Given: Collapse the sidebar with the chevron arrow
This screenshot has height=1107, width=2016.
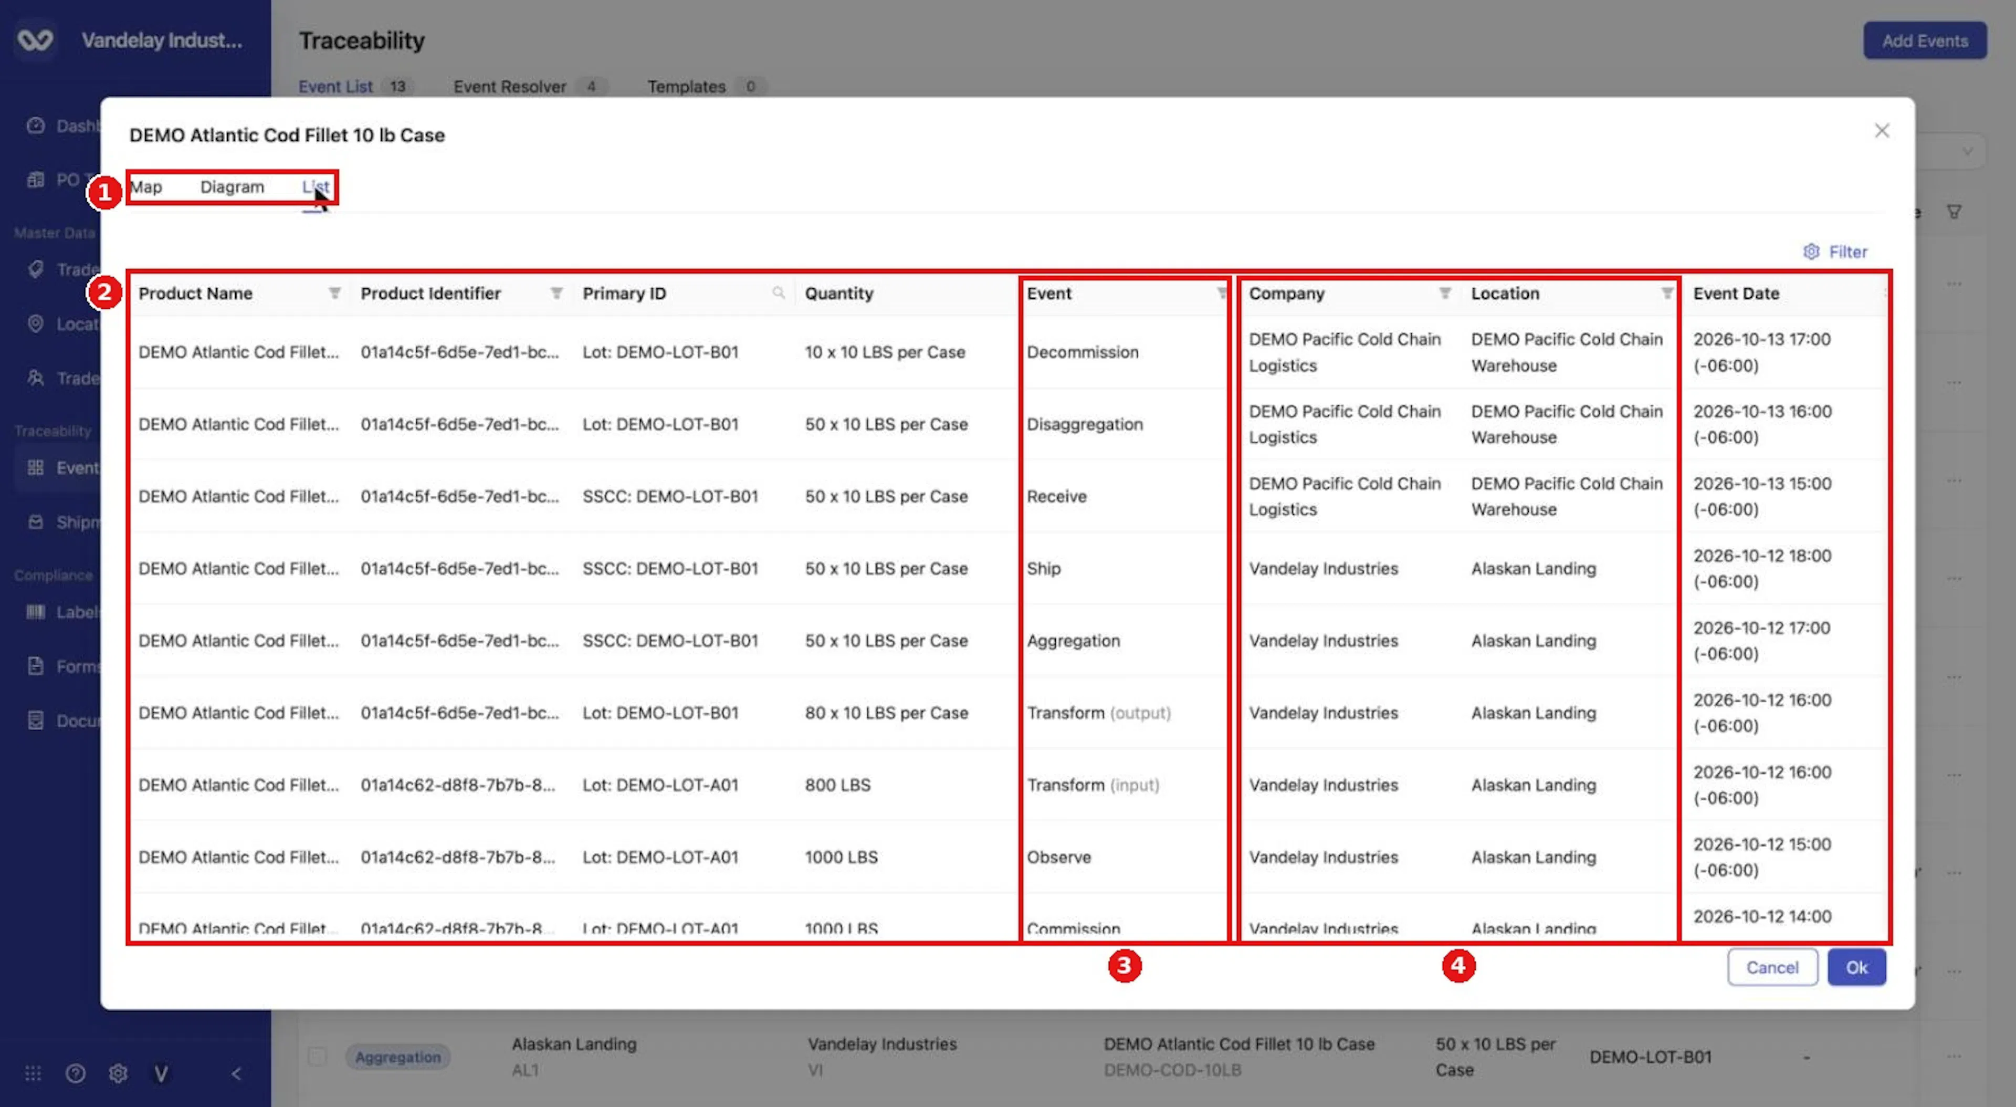Looking at the screenshot, I should coord(236,1073).
